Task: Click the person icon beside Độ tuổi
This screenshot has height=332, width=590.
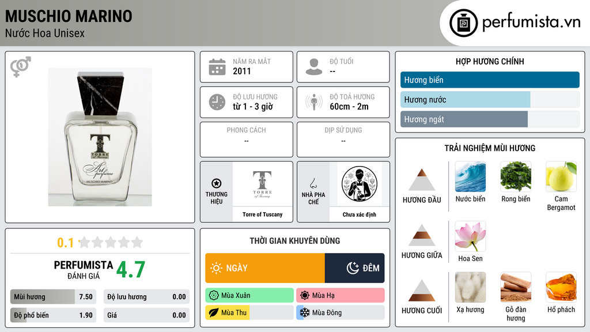Action: [x=314, y=67]
